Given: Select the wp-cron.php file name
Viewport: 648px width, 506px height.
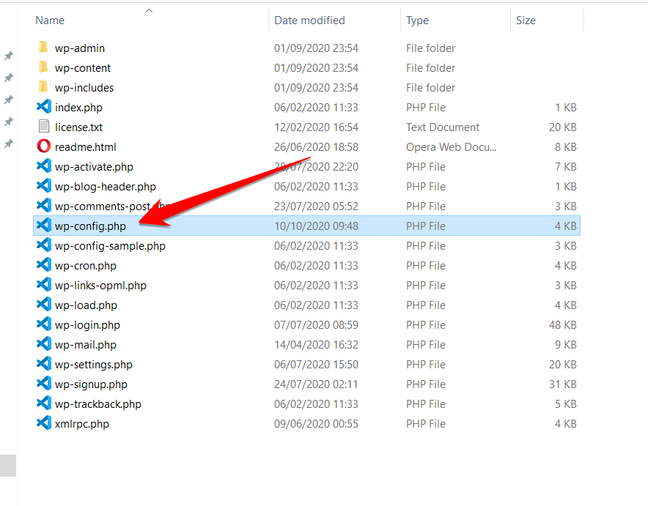Looking at the screenshot, I should [86, 266].
